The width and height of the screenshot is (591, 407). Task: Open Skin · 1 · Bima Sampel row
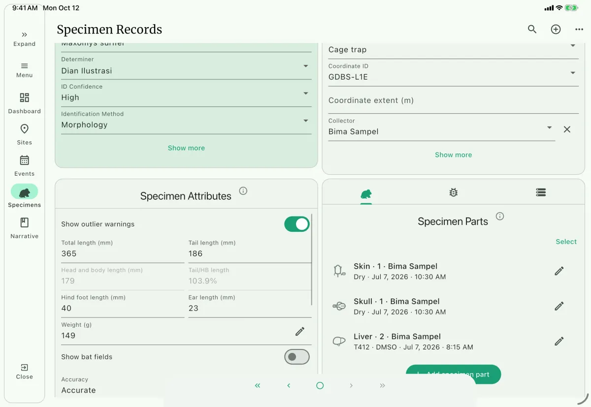click(453, 271)
